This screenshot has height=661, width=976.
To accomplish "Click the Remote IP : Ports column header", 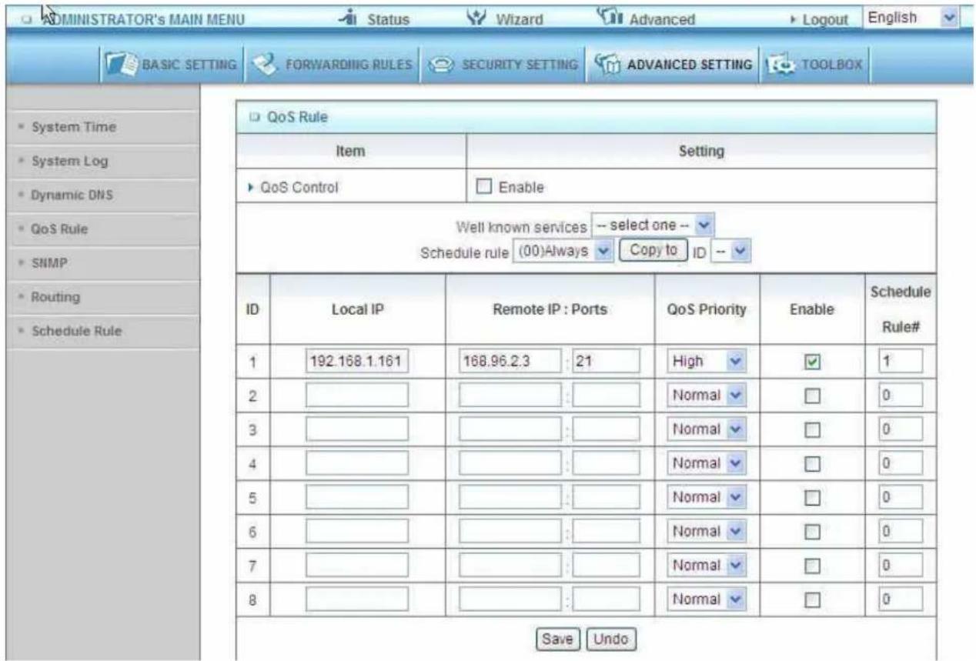I will tap(550, 309).
